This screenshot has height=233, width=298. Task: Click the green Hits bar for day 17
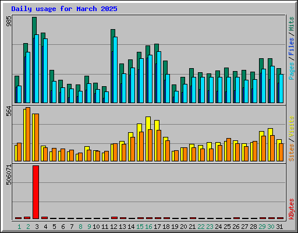point(157,48)
